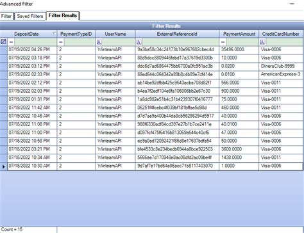Sort by ExternalReferenceId column header
This screenshot has height=233, width=304.
click(177, 34)
